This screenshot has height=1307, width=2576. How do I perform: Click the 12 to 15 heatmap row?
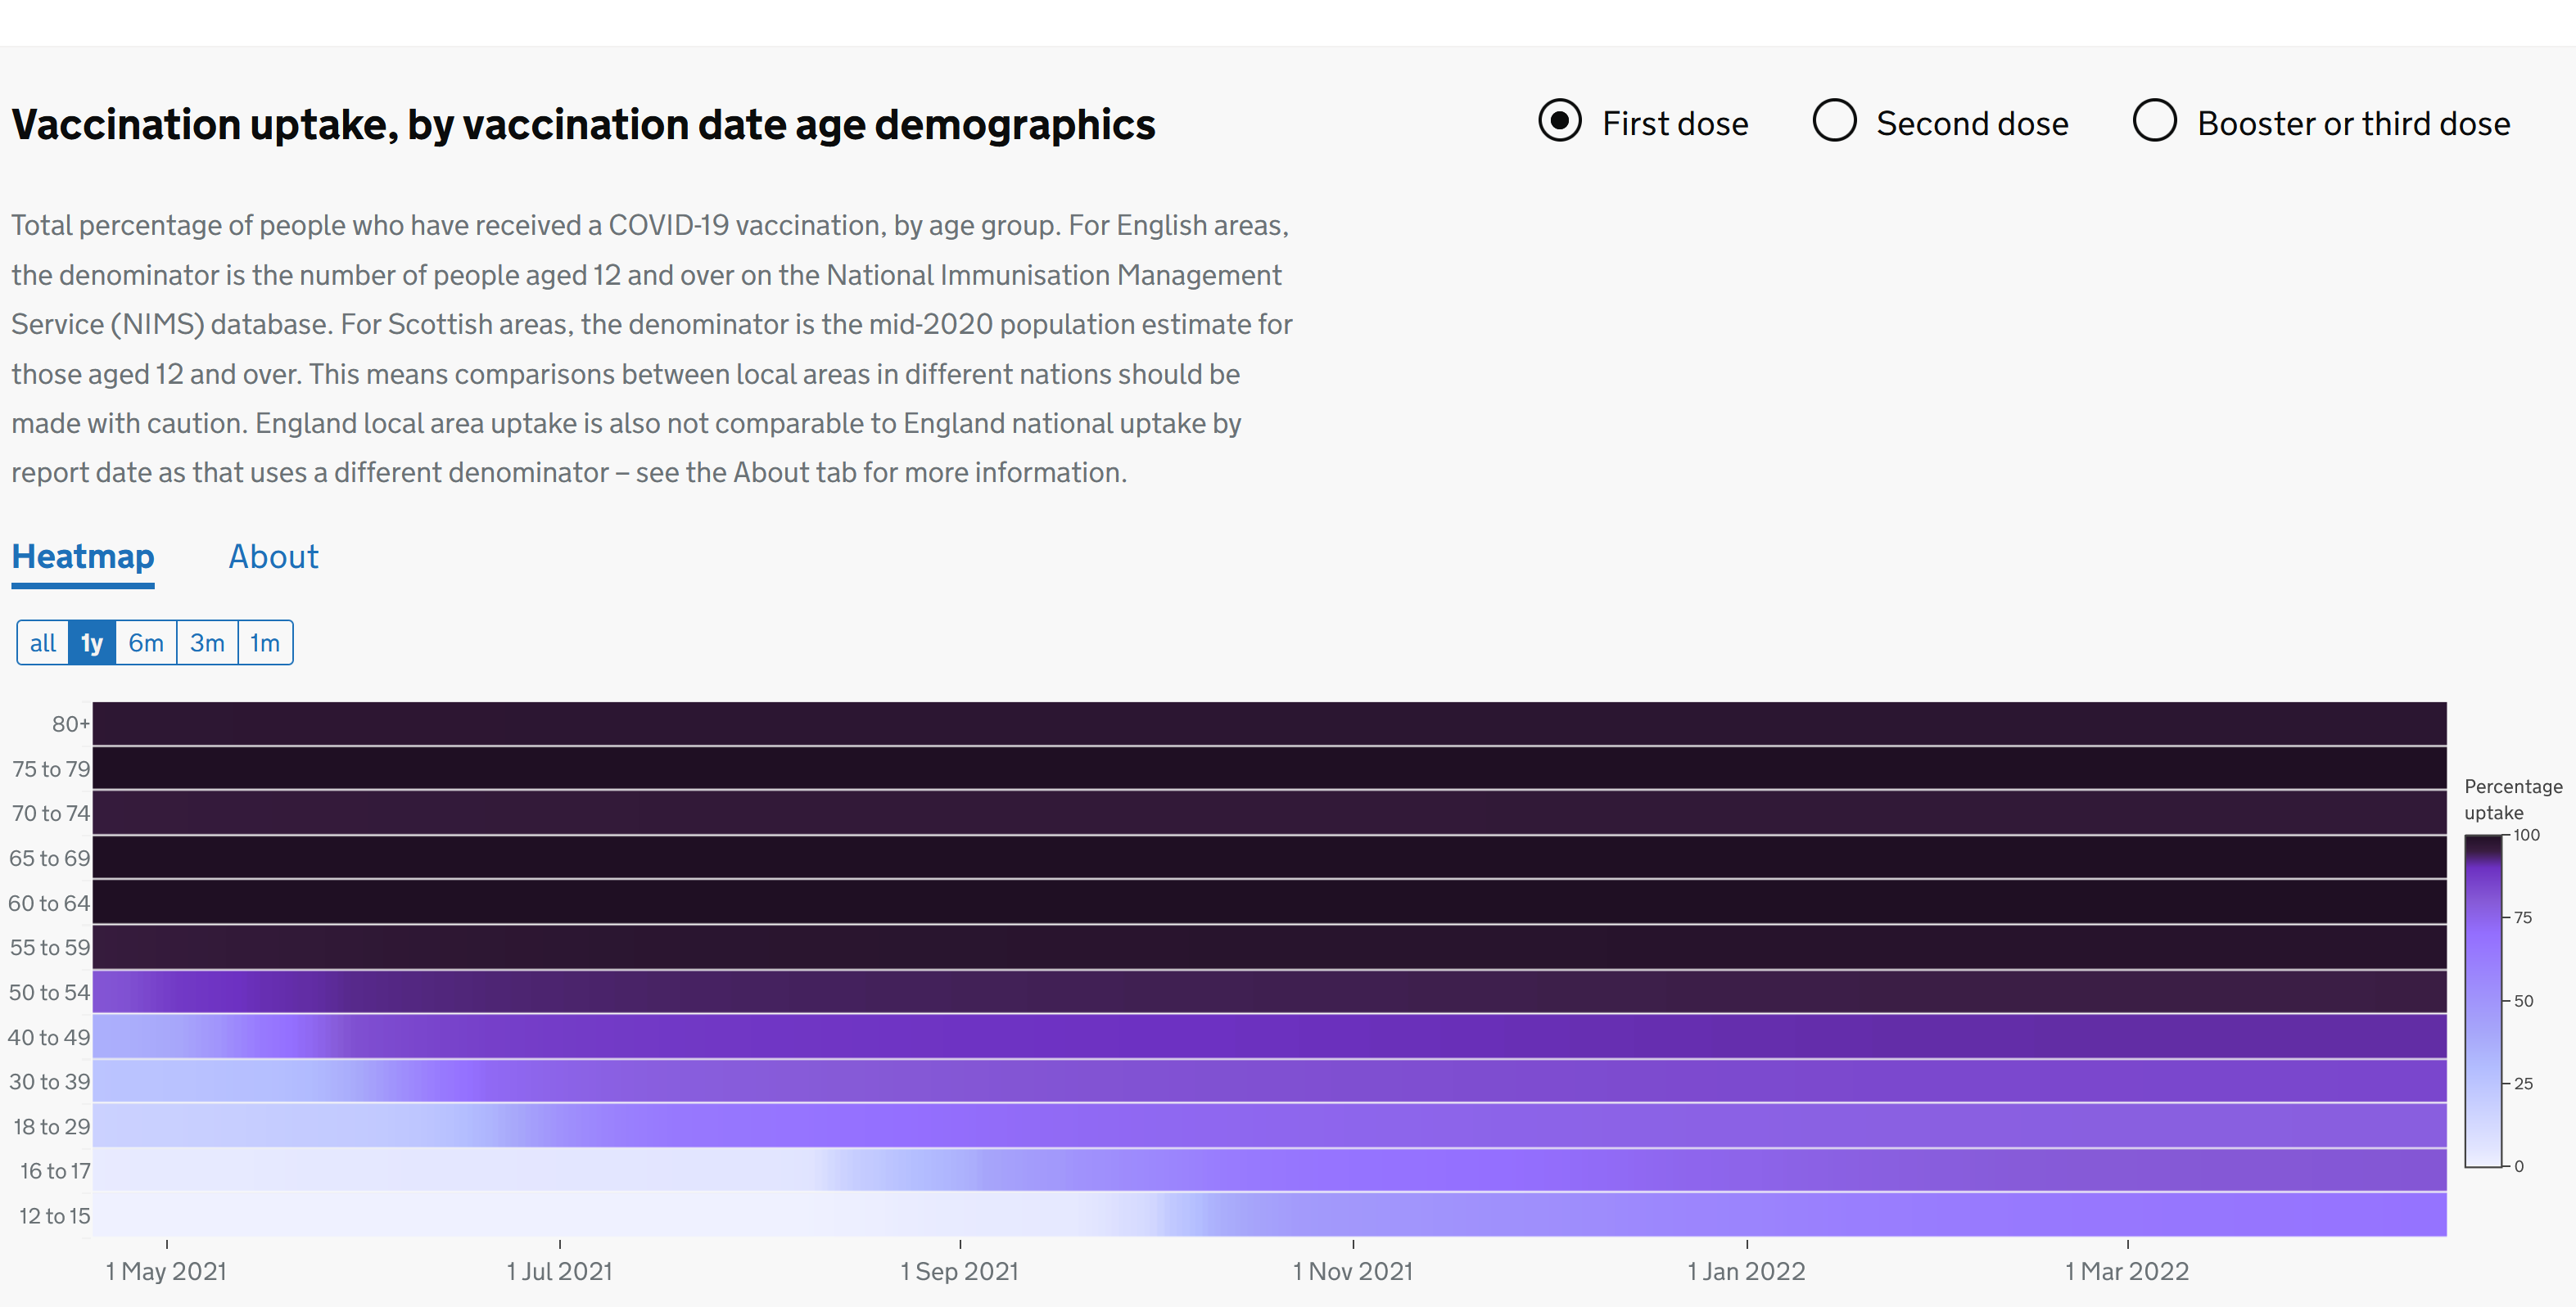tap(1269, 1215)
